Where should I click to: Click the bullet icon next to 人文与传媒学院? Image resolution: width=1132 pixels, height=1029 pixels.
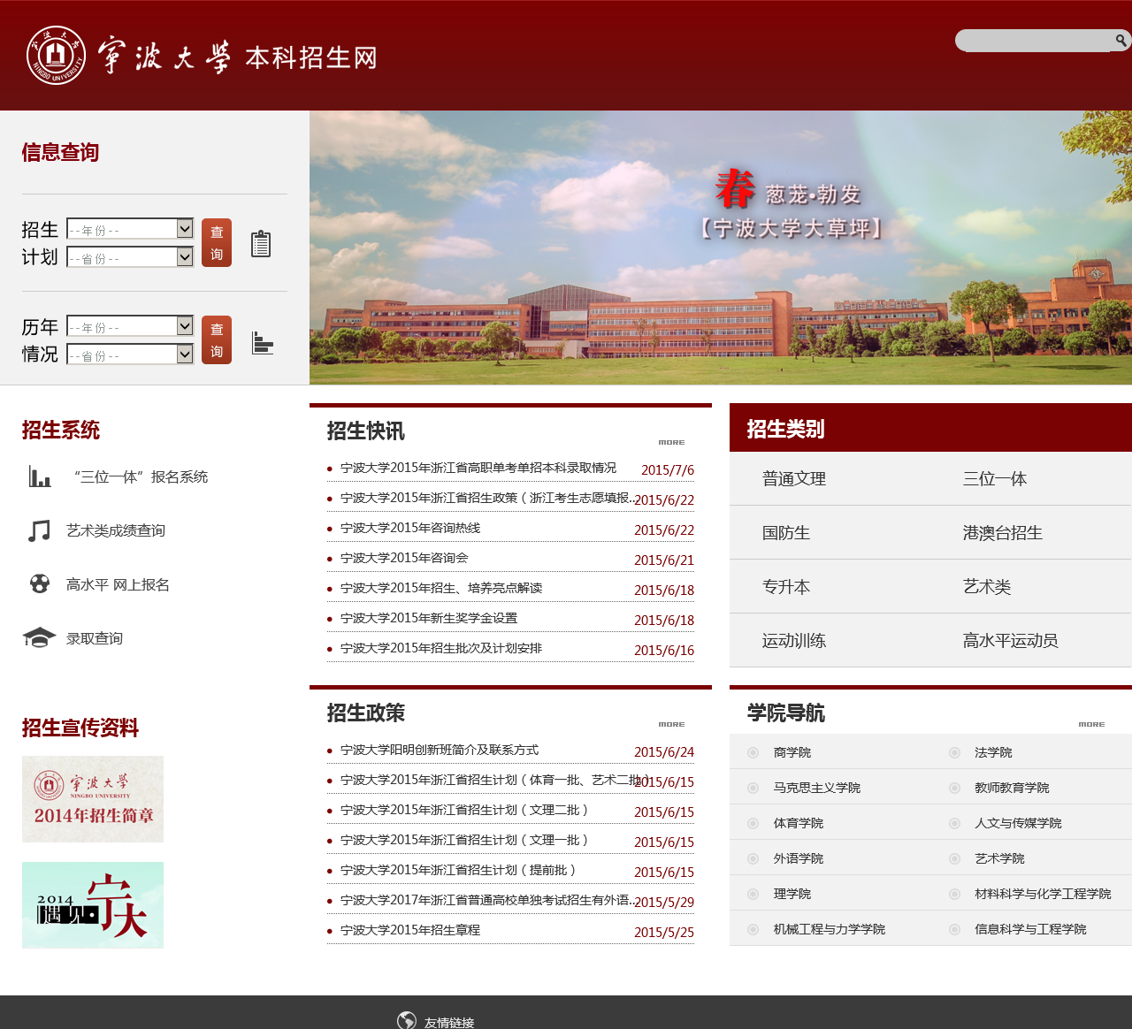pos(954,823)
